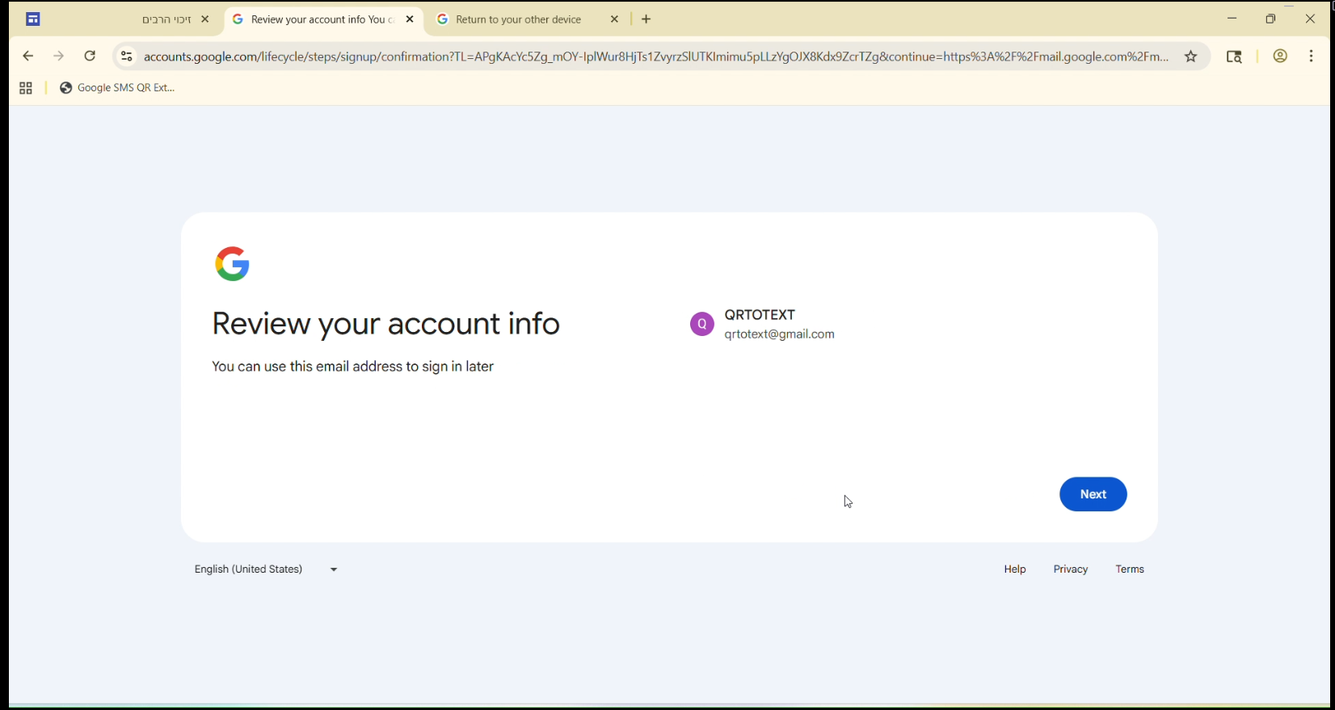Image resolution: width=1335 pixels, height=710 pixels.
Task: Click the blue Next button
Action: [x=1093, y=494]
